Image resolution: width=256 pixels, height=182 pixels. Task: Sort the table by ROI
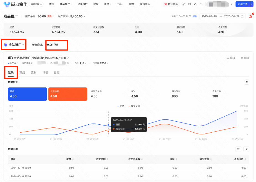click(176, 159)
